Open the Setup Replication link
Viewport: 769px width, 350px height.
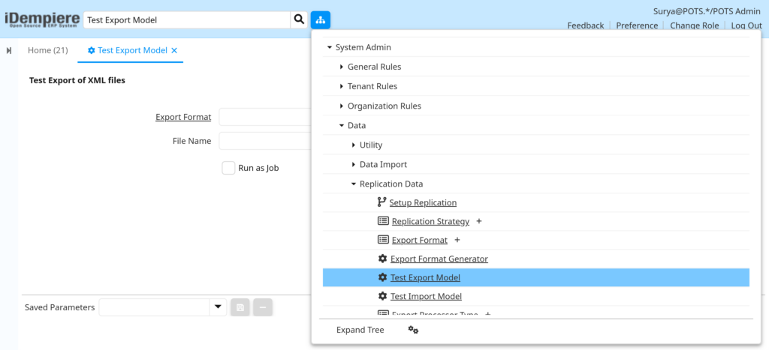click(423, 202)
